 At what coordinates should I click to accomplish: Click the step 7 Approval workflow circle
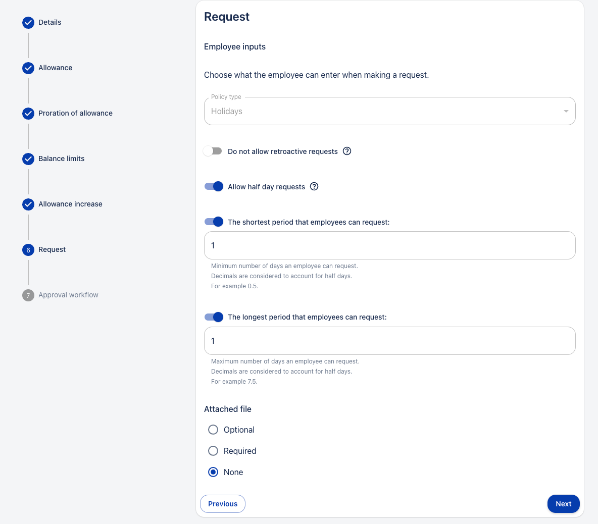coord(28,295)
